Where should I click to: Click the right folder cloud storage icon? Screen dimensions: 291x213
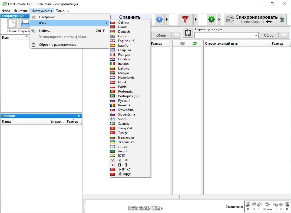(284, 35)
